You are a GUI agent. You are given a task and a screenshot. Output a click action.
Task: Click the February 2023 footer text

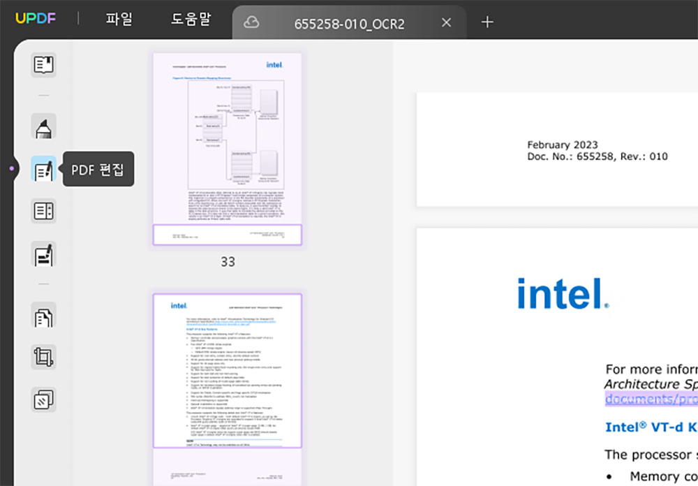(x=563, y=145)
